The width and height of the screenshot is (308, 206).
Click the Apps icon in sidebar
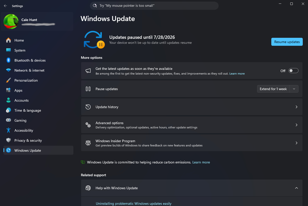pos(8,90)
